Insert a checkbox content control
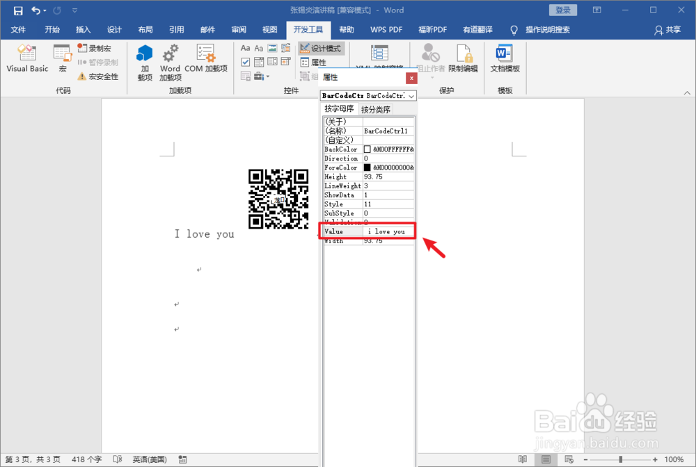This screenshot has height=467, width=696. tap(246, 62)
